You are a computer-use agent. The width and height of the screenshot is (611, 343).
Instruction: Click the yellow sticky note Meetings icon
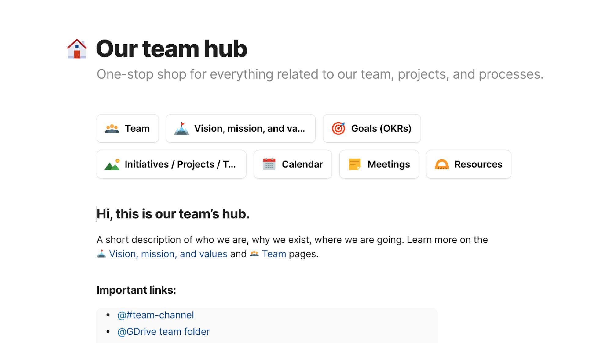tap(354, 164)
